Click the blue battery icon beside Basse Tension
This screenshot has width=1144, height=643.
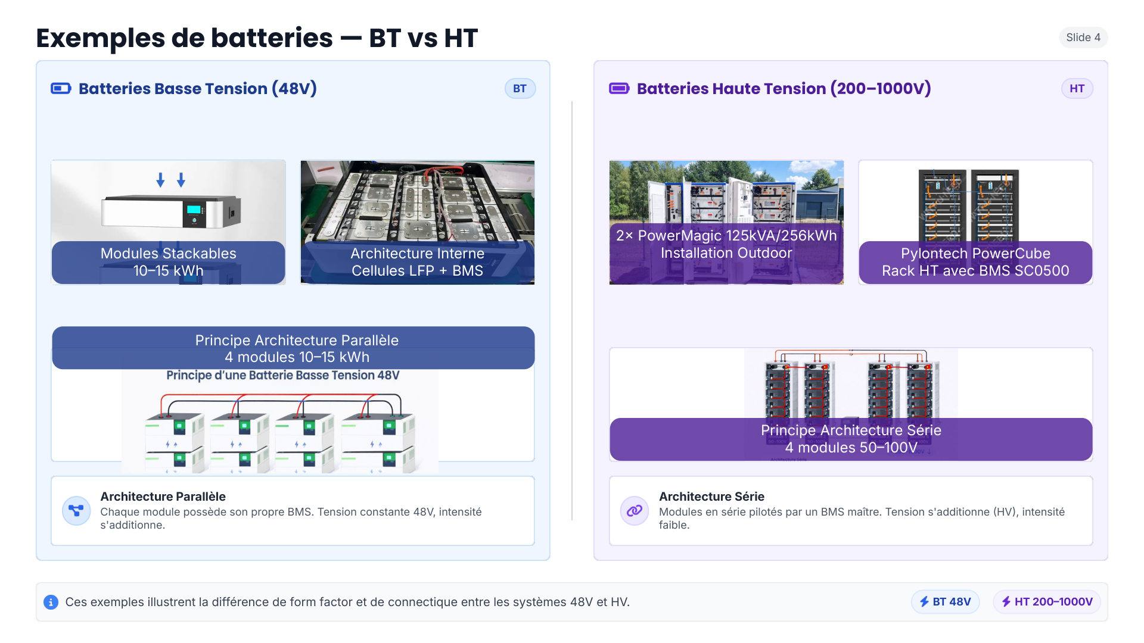(x=61, y=89)
